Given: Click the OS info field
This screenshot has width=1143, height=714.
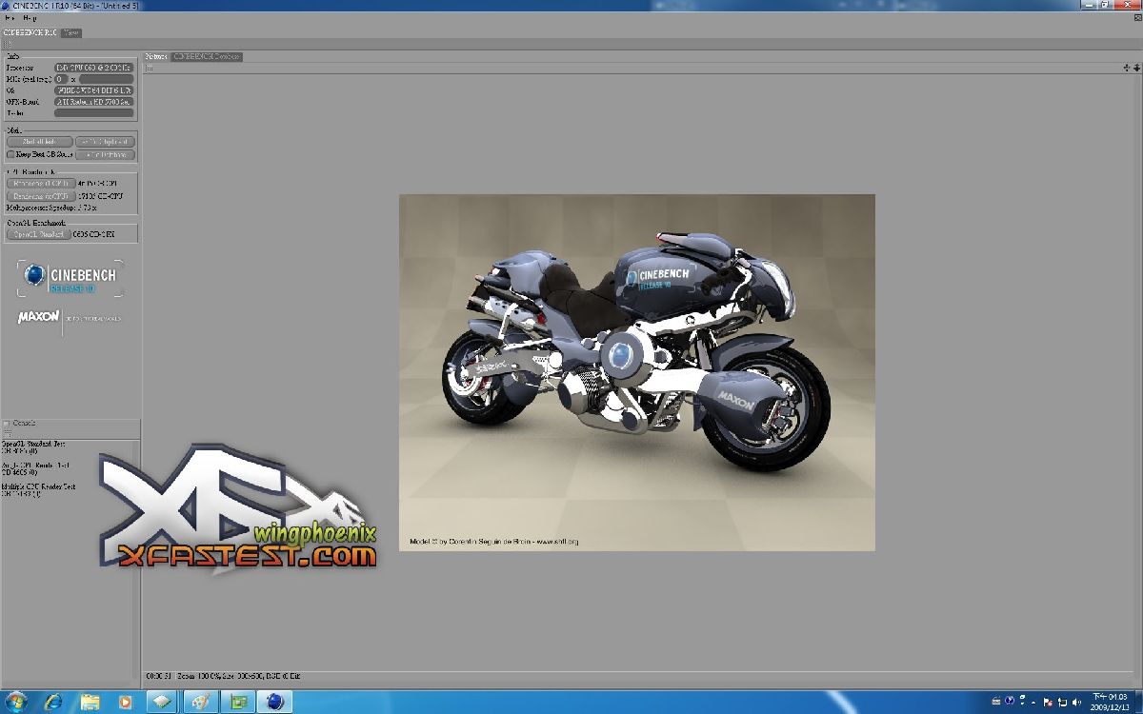Looking at the screenshot, I should pyautogui.click(x=93, y=90).
